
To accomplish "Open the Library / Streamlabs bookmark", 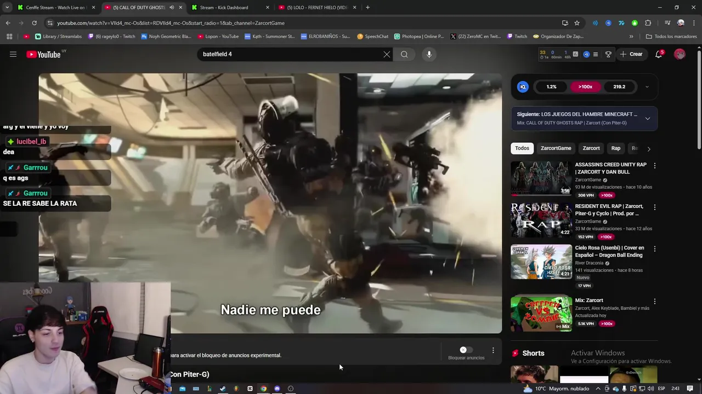I will [58, 37].
